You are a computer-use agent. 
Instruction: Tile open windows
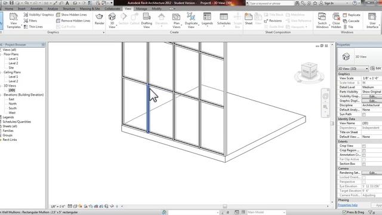point(348,27)
